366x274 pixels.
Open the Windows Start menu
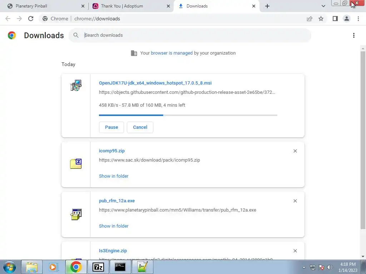click(10, 267)
